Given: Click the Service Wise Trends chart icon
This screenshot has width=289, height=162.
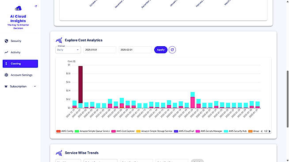Looking at the screenshot, I should (59, 153).
